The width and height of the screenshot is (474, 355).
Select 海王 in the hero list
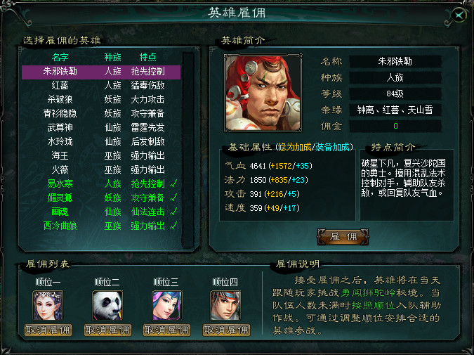tap(101, 155)
